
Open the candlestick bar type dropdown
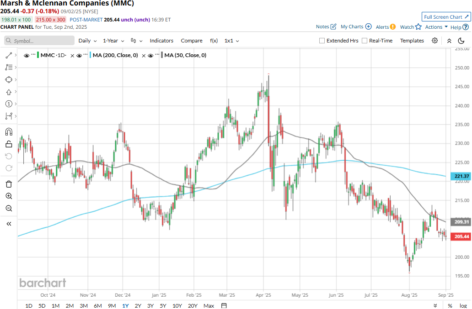tap(136, 41)
